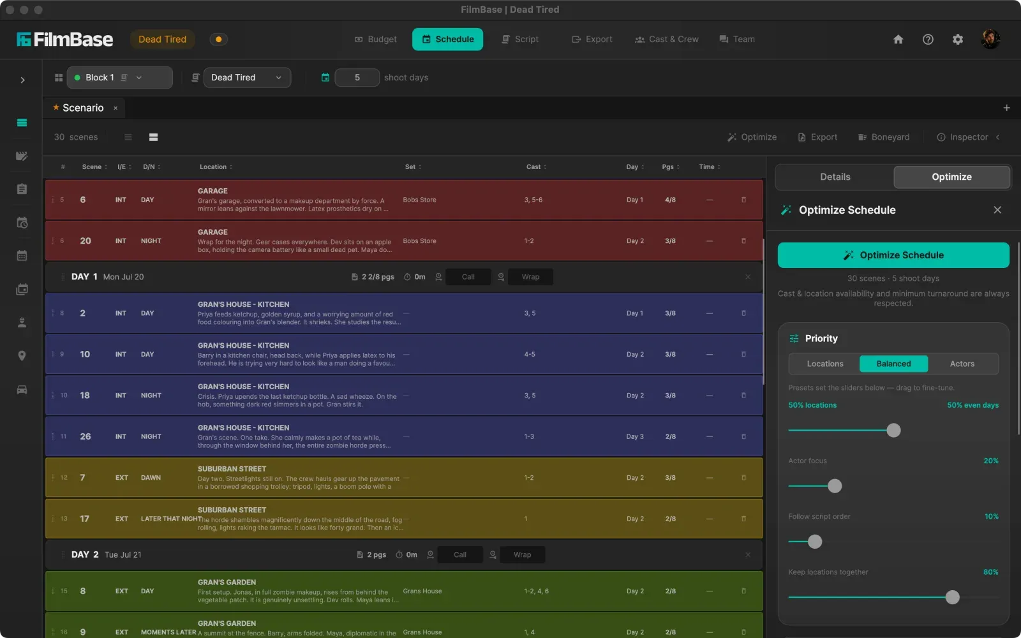Go to the home icon in header
The image size is (1021, 638).
898,40
